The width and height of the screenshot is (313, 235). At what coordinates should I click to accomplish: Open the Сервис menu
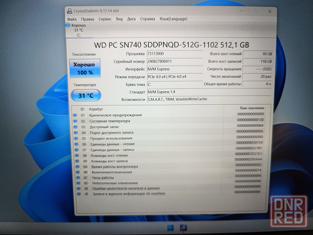tap(105, 19)
